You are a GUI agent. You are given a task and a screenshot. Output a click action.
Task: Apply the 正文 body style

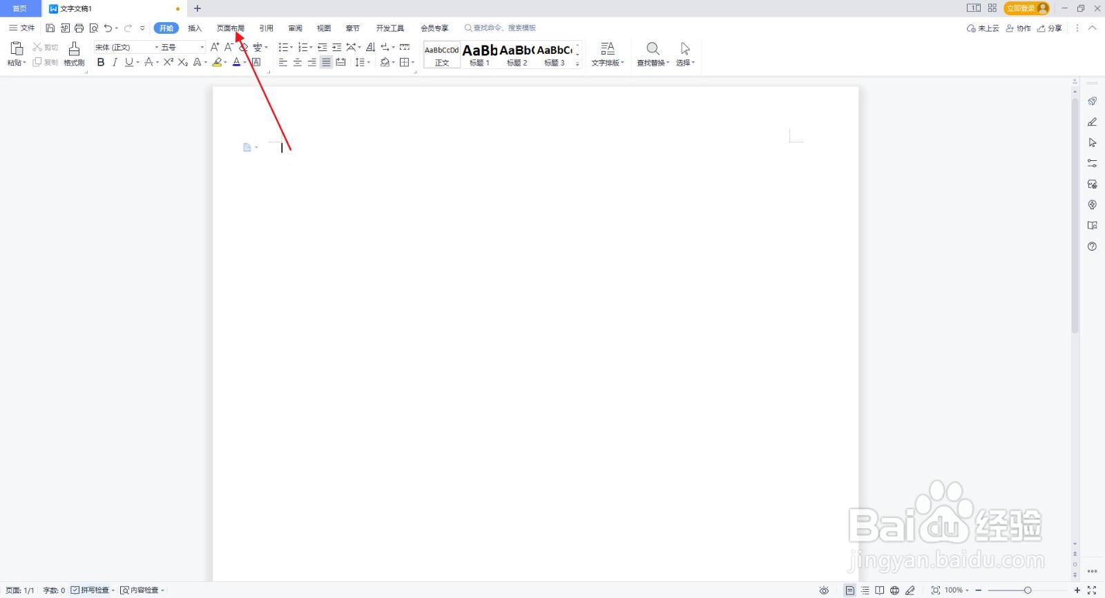(442, 55)
